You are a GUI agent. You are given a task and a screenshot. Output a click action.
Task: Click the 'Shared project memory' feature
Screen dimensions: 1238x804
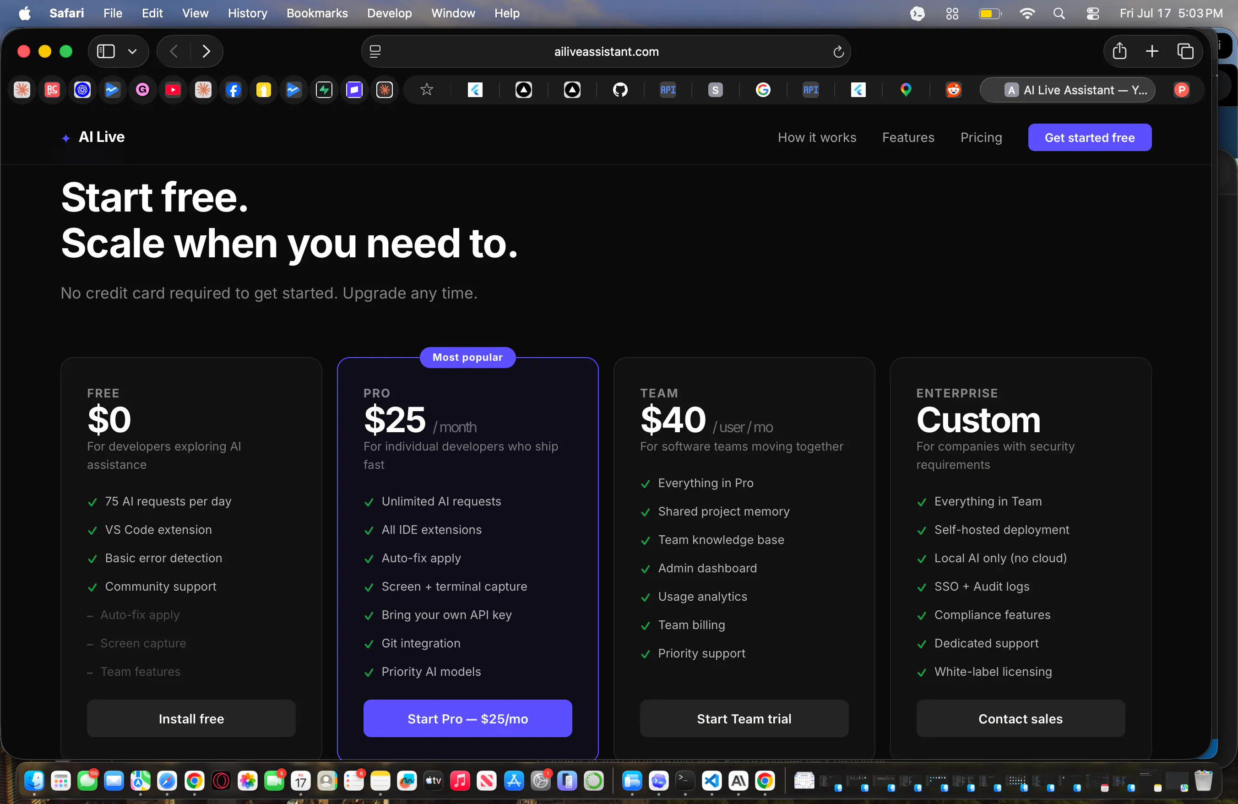point(723,511)
